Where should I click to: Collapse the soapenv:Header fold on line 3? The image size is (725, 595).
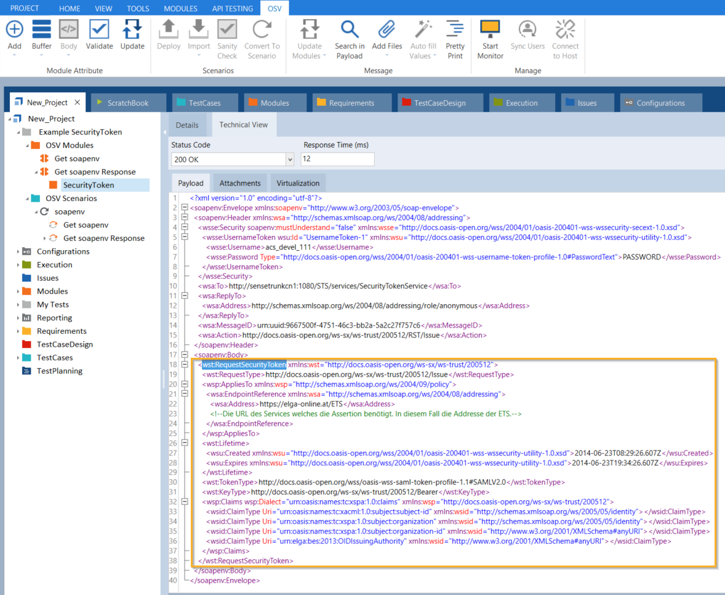(184, 218)
